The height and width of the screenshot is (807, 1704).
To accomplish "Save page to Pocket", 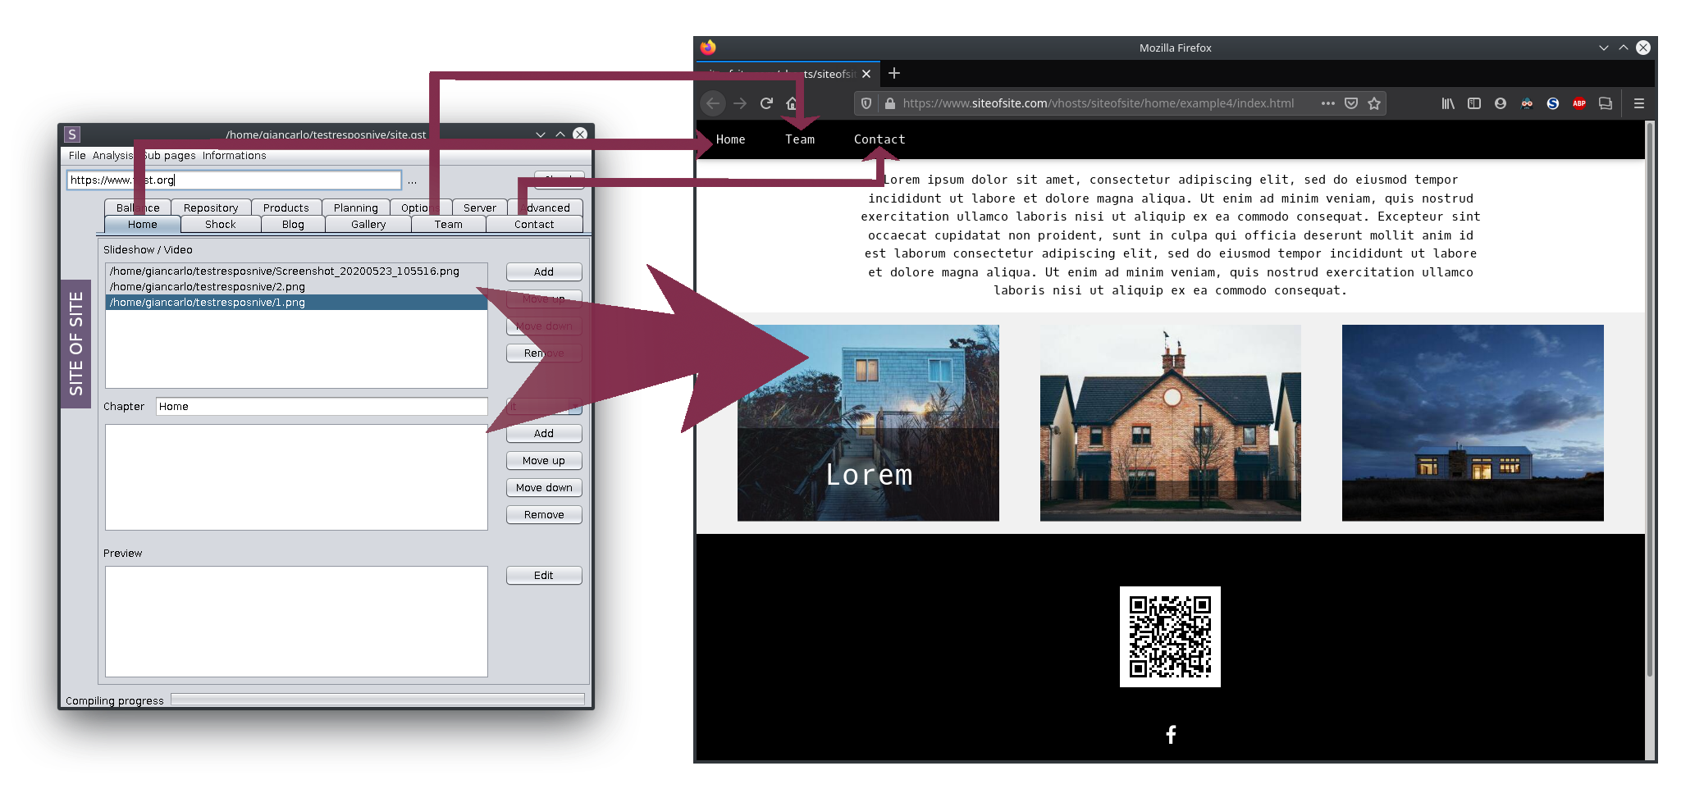I will (1351, 103).
